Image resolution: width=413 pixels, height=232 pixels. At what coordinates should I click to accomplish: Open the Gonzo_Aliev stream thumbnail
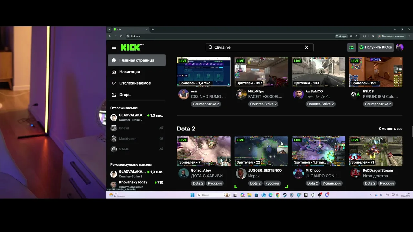coord(204,151)
